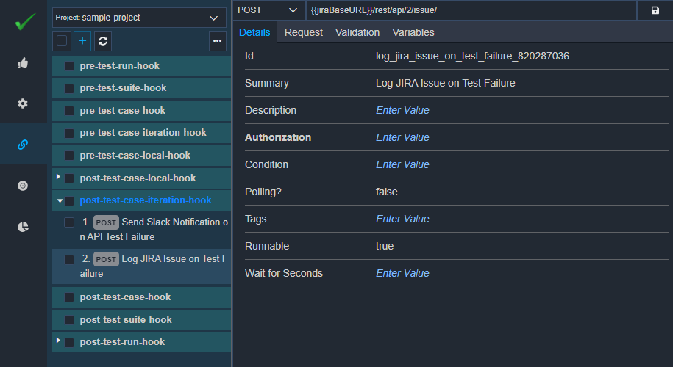
Task: Click the request URL input field
Action: (x=471, y=10)
